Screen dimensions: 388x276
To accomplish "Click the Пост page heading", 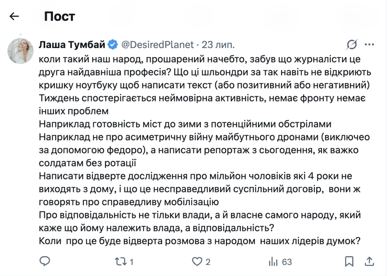I will pos(59,17).
